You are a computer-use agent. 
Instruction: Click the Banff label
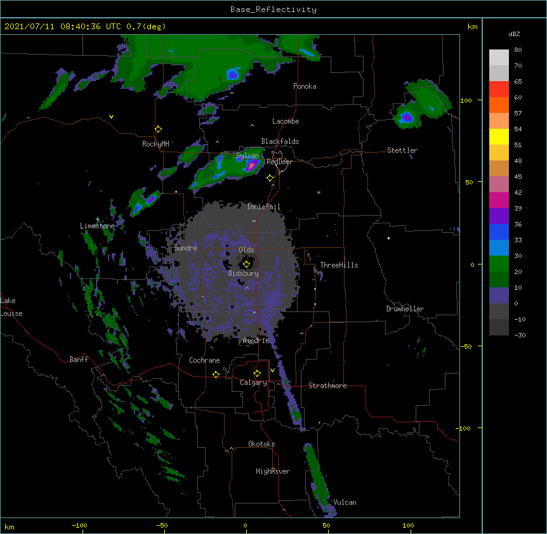point(79,360)
